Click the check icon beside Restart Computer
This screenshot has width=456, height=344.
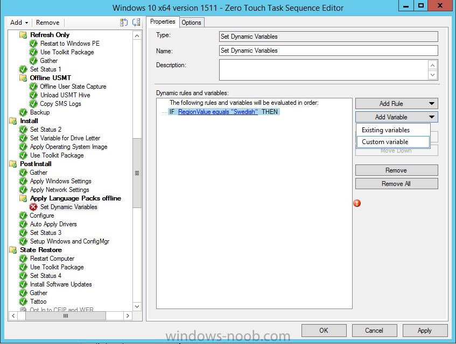[23, 259]
